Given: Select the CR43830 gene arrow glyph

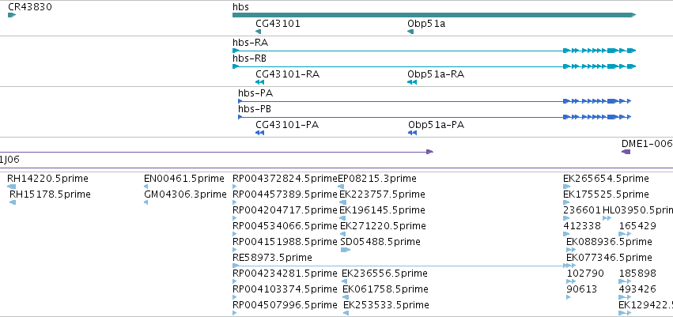Looking at the screenshot, I should (x=12, y=16).
